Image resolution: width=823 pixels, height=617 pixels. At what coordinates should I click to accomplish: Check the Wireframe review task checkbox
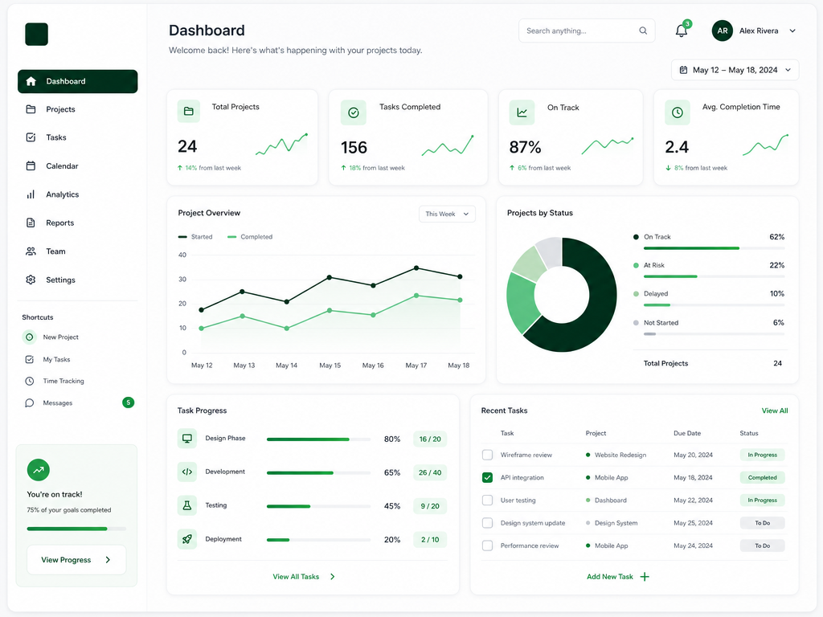click(487, 455)
